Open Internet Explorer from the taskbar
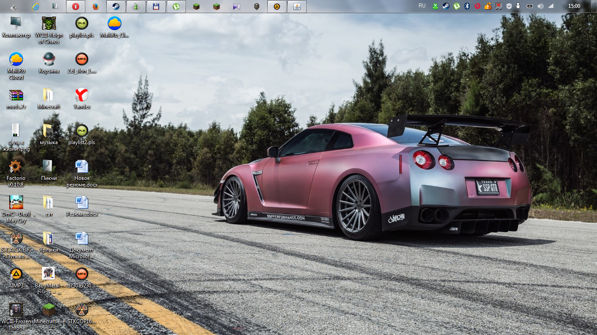 pyautogui.click(x=36, y=7)
